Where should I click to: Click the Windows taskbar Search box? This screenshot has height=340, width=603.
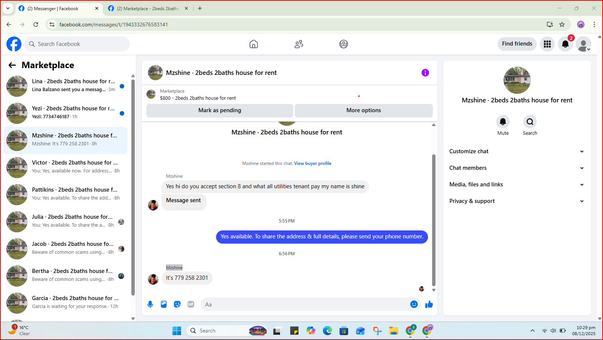(x=227, y=331)
